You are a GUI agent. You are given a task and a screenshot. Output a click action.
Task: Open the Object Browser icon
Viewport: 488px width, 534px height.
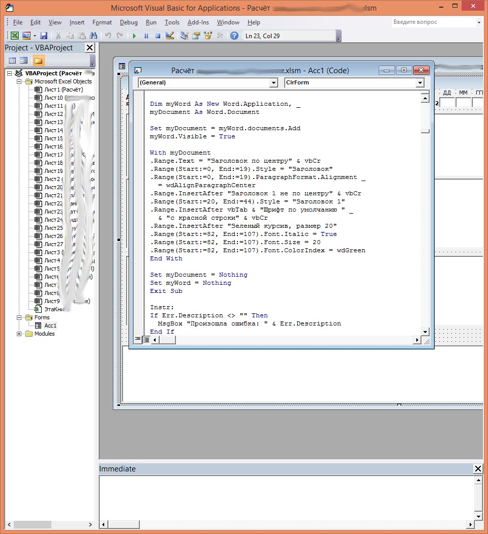pyautogui.click(x=207, y=36)
